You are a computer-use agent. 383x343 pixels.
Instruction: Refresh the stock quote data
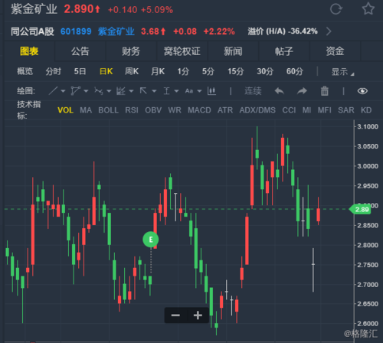336,9
